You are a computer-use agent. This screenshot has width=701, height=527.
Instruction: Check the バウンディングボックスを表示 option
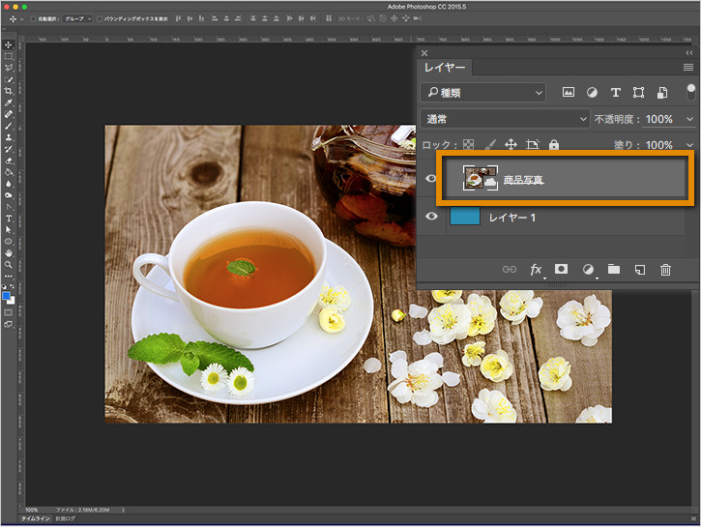pos(101,18)
